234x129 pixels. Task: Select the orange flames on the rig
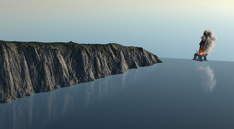click(200, 52)
